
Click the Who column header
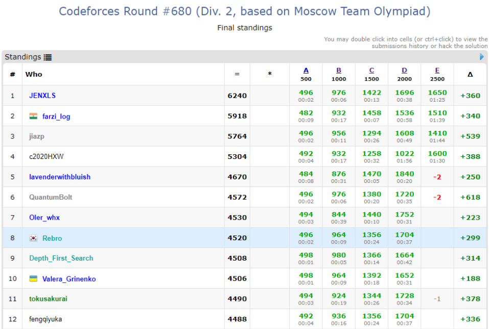tap(34, 74)
